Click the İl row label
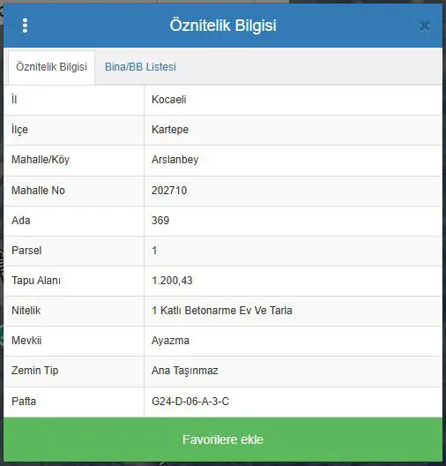The image size is (446, 466). tap(14, 99)
